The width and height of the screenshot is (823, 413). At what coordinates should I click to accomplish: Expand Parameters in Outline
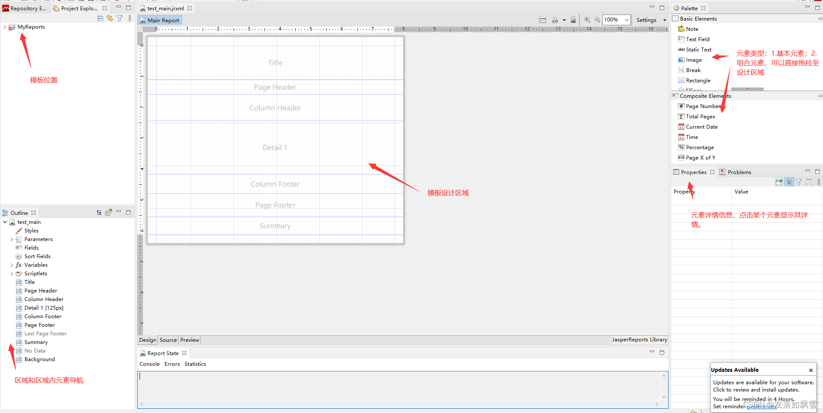(12, 239)
